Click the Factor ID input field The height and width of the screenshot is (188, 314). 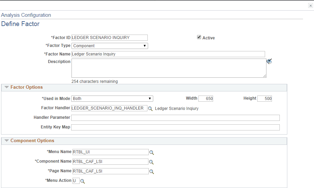click(109, 38)
